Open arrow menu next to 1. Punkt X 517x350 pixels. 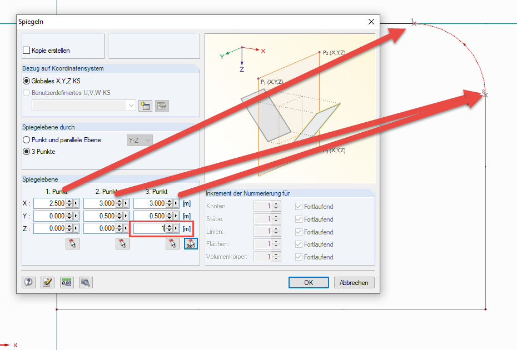(x=76, y=203)
